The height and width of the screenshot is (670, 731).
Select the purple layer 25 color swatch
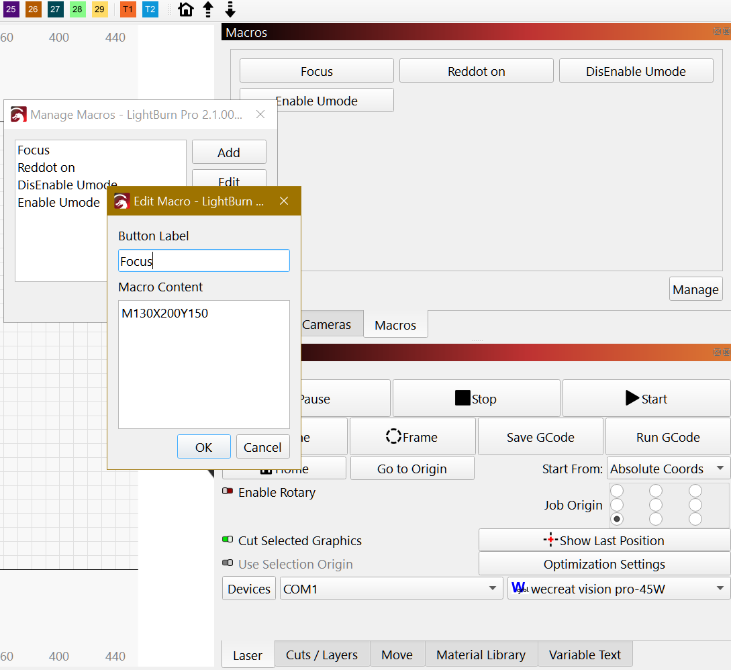point(11,9)
